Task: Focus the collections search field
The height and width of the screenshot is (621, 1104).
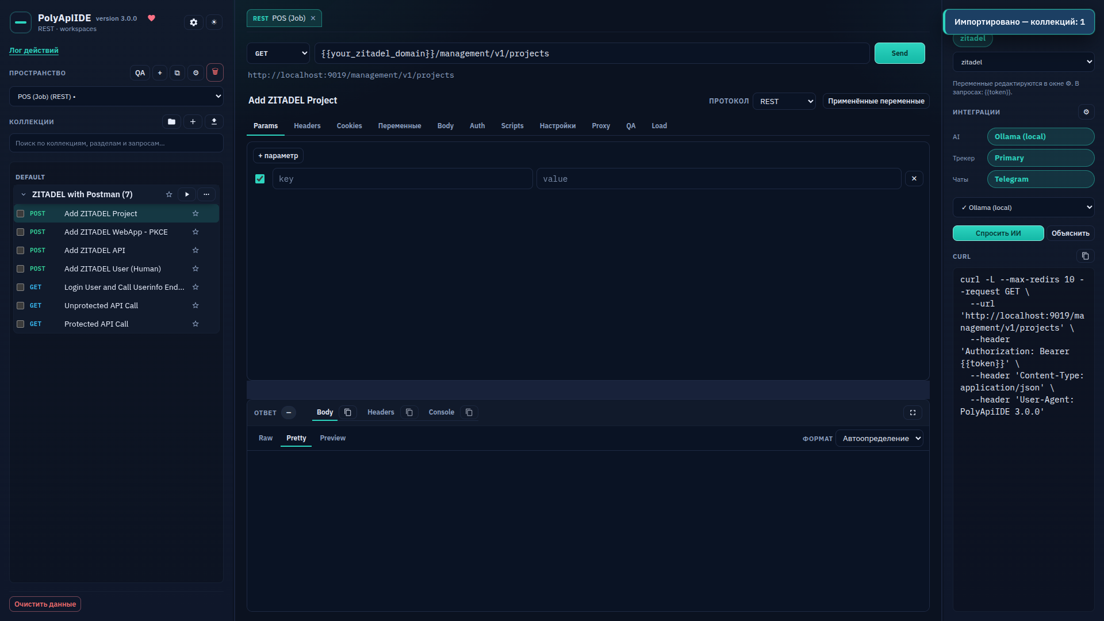Action: (116, 143)
